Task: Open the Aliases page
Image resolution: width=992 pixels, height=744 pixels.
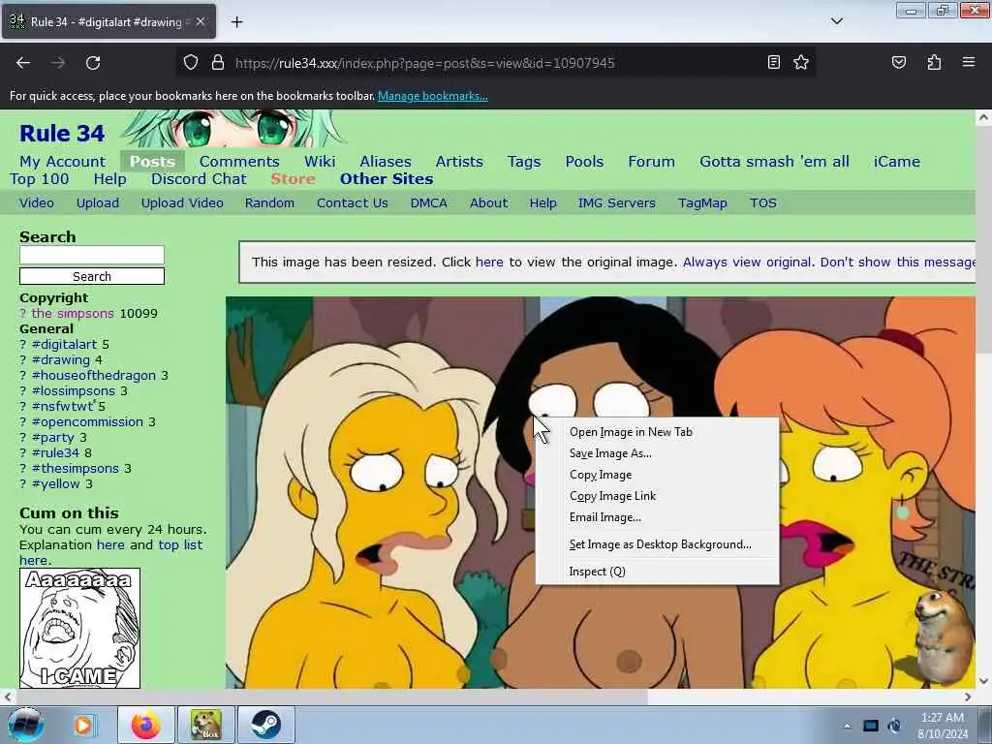Action: tap(386, 162)
